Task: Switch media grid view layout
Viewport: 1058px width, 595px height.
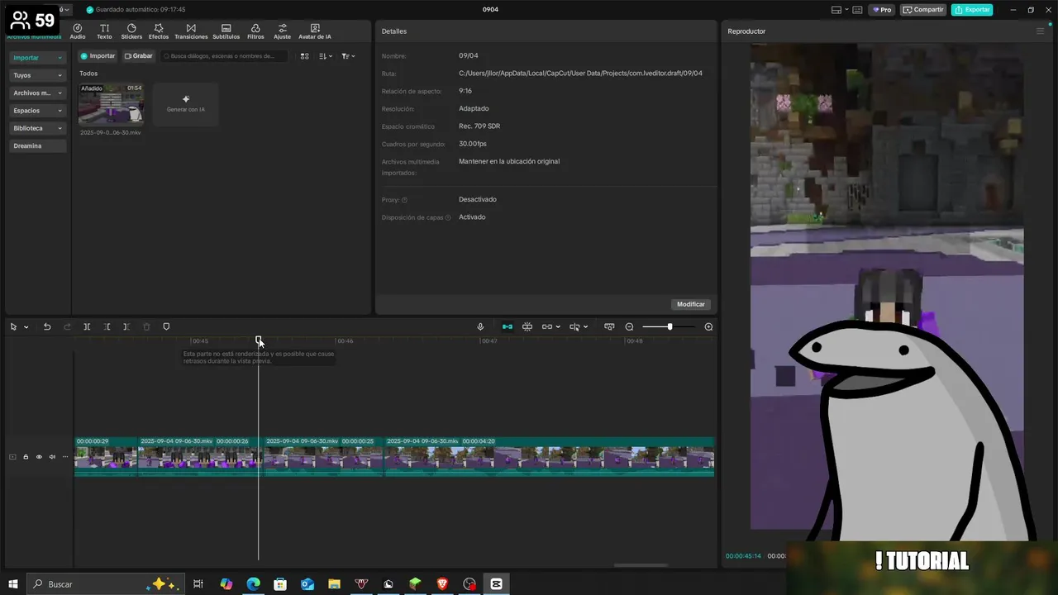Action: point(304,56)
